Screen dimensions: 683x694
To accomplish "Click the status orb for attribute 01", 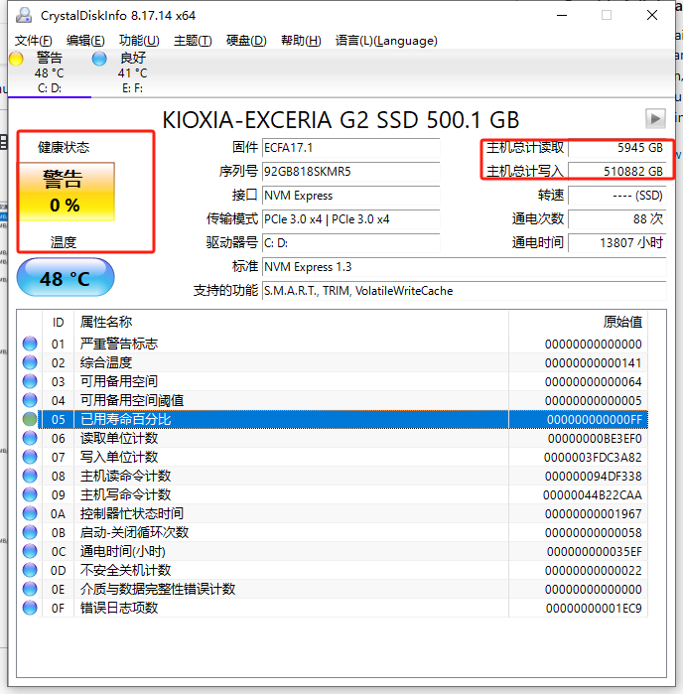I will [x=30, y=344].
